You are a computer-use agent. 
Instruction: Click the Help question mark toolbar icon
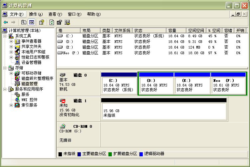(x=42, y=22)
